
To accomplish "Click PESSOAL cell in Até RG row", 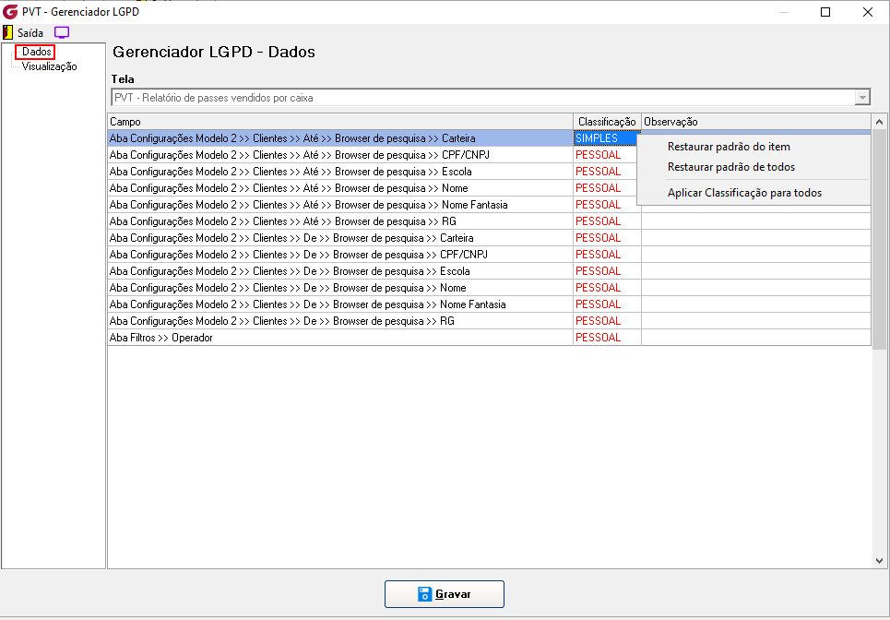I will [x=607, y=221].
